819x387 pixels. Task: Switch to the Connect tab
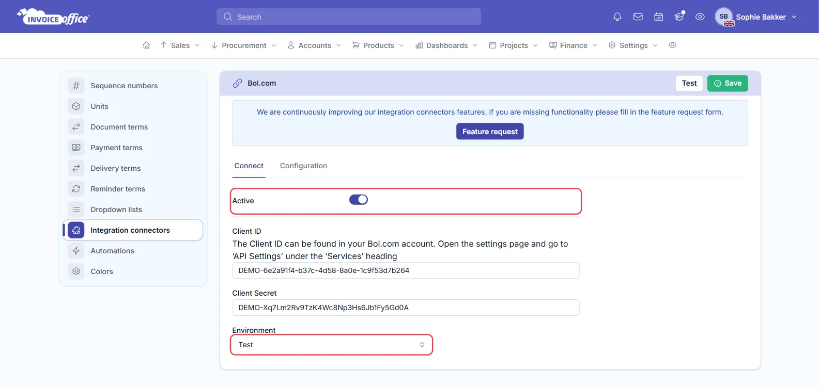click(x=249, y=166)
